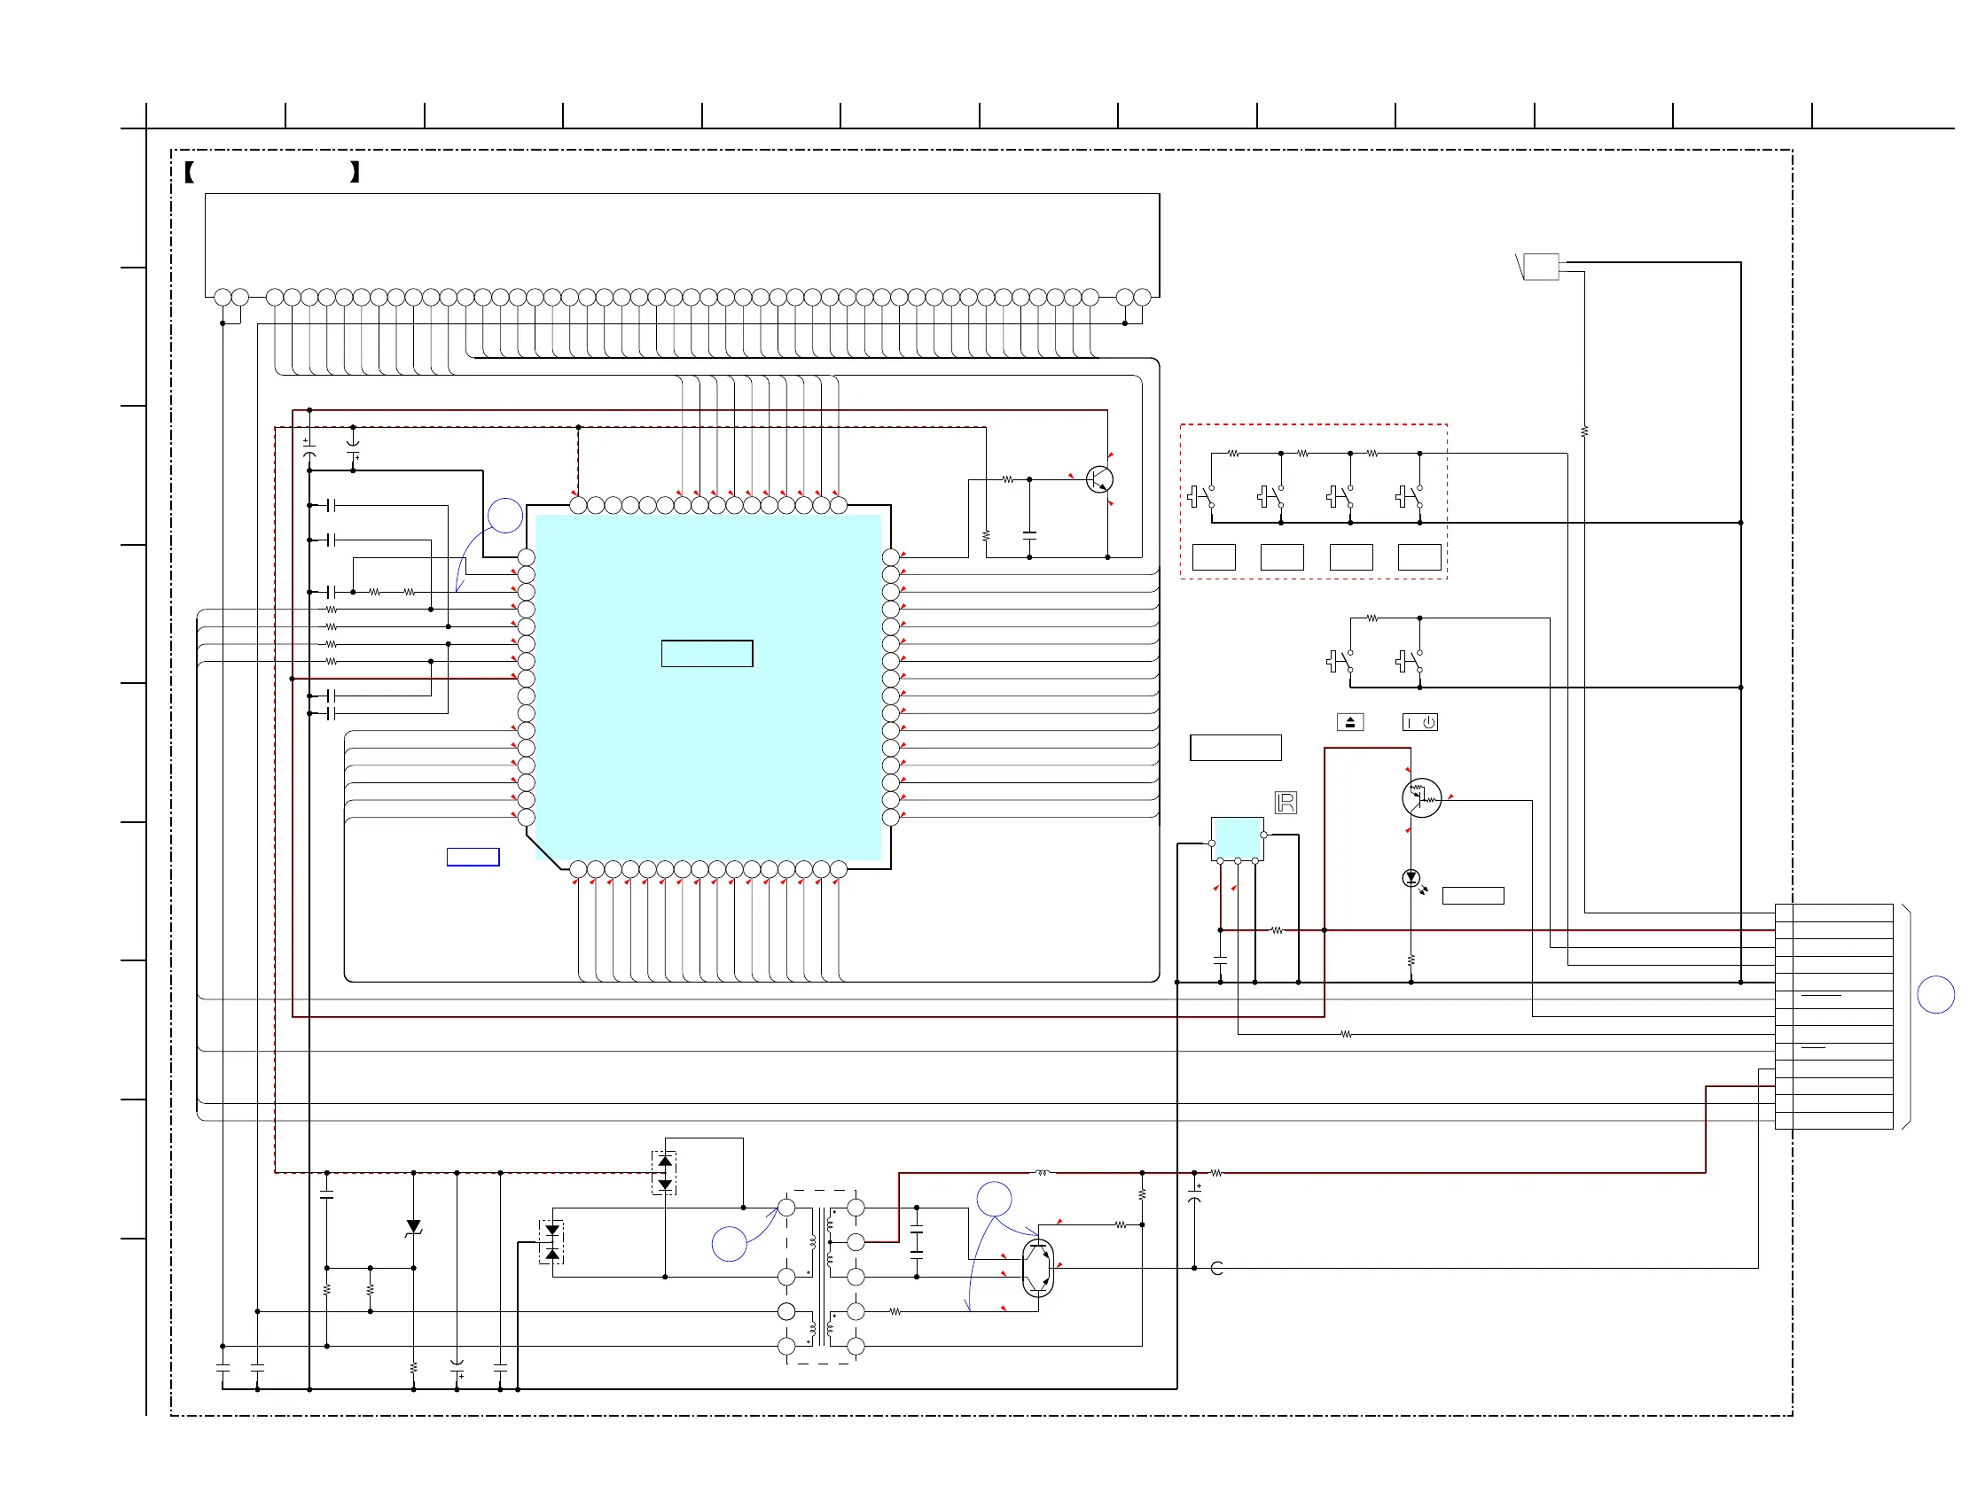Image resolution: width=1985 pixels, height=1492 pixels.
Task: Click the small cyan IR receiver block
Action: [x=1238, y=838]
